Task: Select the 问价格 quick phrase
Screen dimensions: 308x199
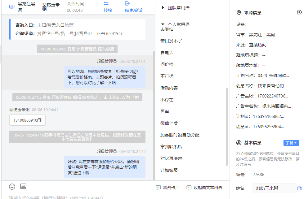Action: point(167,64)
